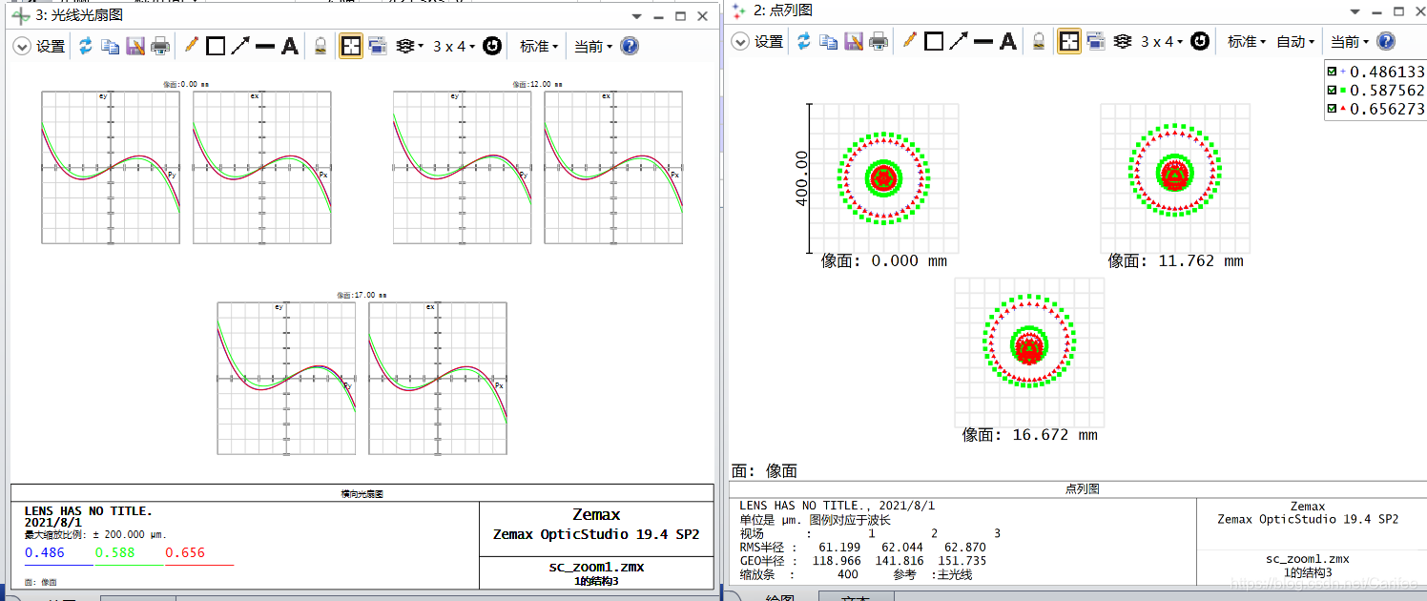The image size is (1427, 601).
Task: Open layers dropdown in ray fan toolbar
Action: pyautogui.click(x=410, y=46)
